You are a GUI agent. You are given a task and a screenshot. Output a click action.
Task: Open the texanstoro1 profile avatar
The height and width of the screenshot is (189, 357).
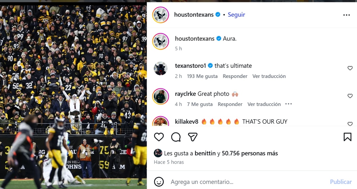point(161,68)
